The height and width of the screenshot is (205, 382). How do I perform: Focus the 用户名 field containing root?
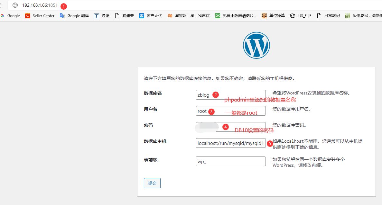coord(230,111)
